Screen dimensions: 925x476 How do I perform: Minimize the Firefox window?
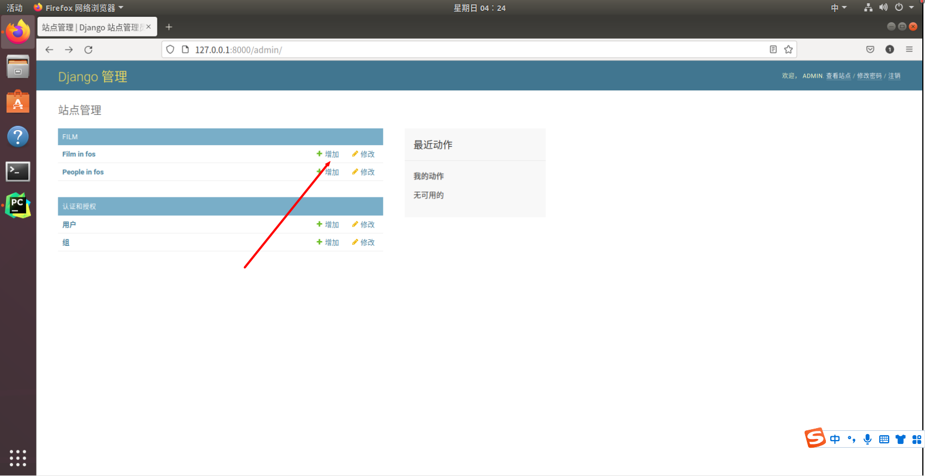click(891, 26)
